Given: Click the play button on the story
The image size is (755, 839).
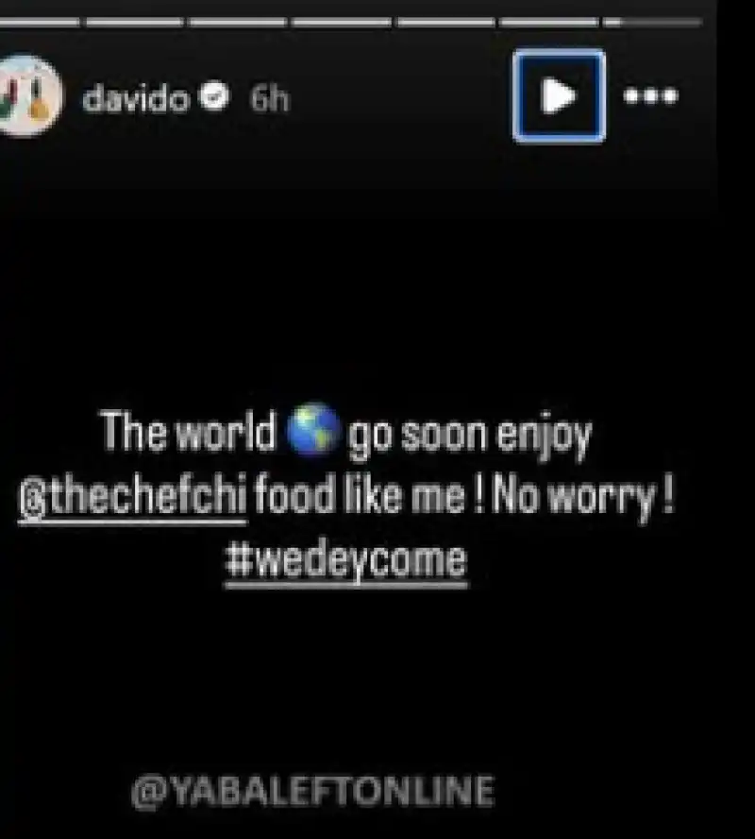Looking at the screenshot, I should [x=559, y=96].
